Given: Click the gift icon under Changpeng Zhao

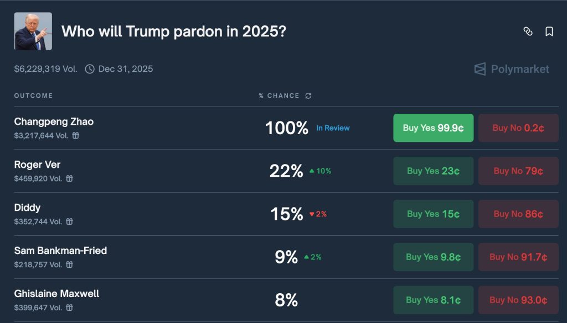Looking at the screenshot, I should [x=76, y=135].
